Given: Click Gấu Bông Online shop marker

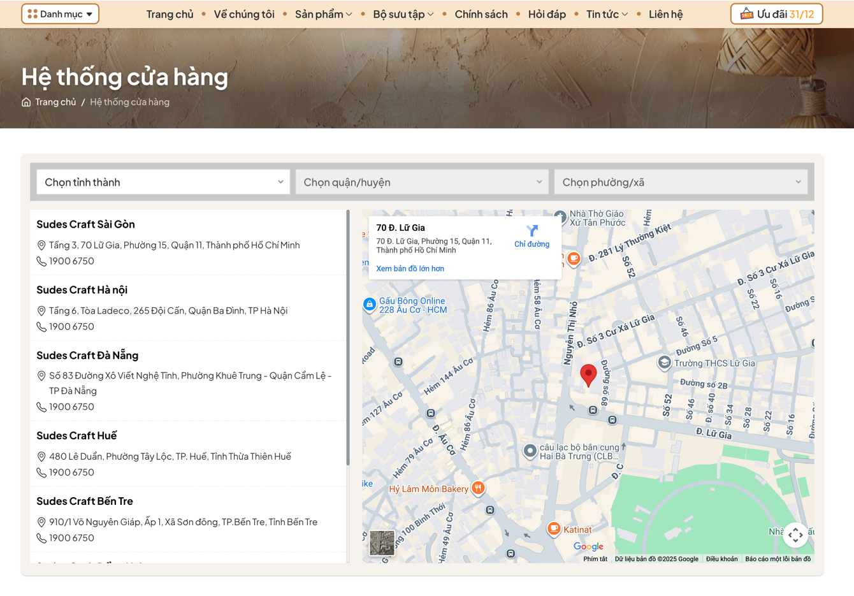Looking at the screenshot, I should tap(369, 305).
